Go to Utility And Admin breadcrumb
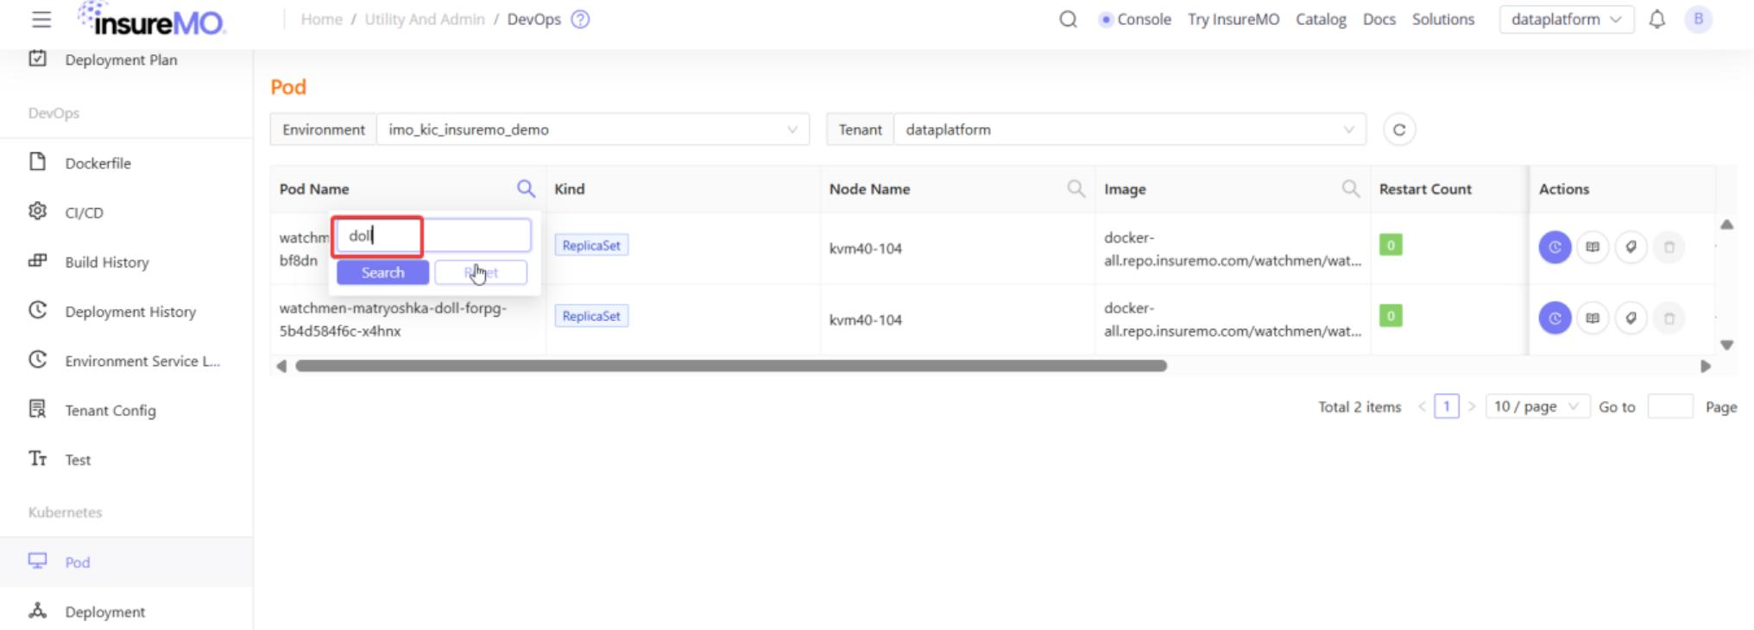 pyautogui.click(x=425, y=19)
